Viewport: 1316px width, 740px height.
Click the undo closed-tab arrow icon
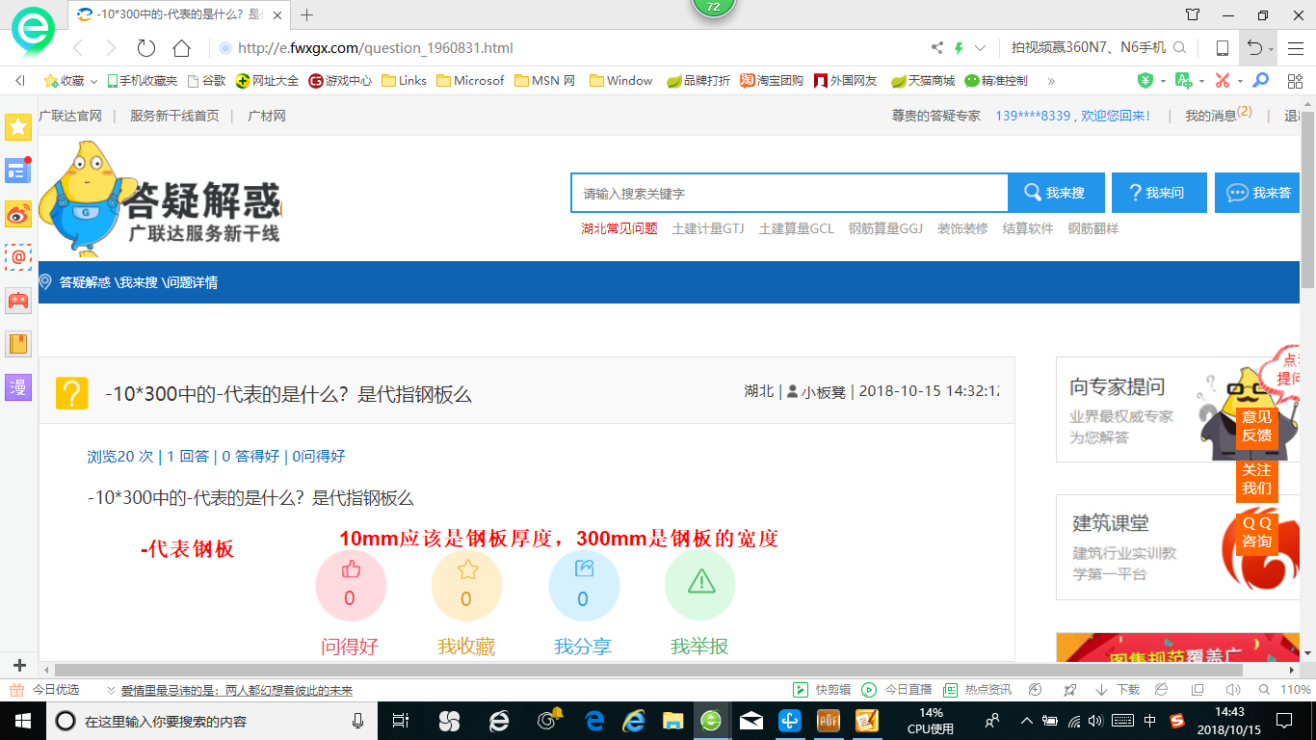pyautogui.click(x=1254, y=48)
